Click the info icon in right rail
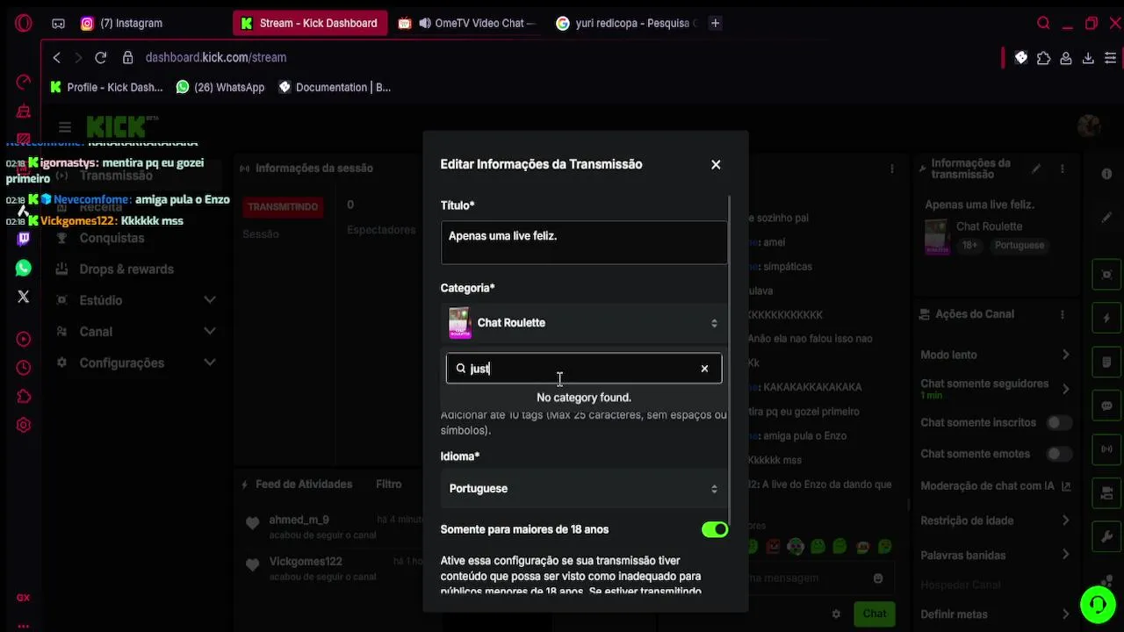 pos(1106,174)
